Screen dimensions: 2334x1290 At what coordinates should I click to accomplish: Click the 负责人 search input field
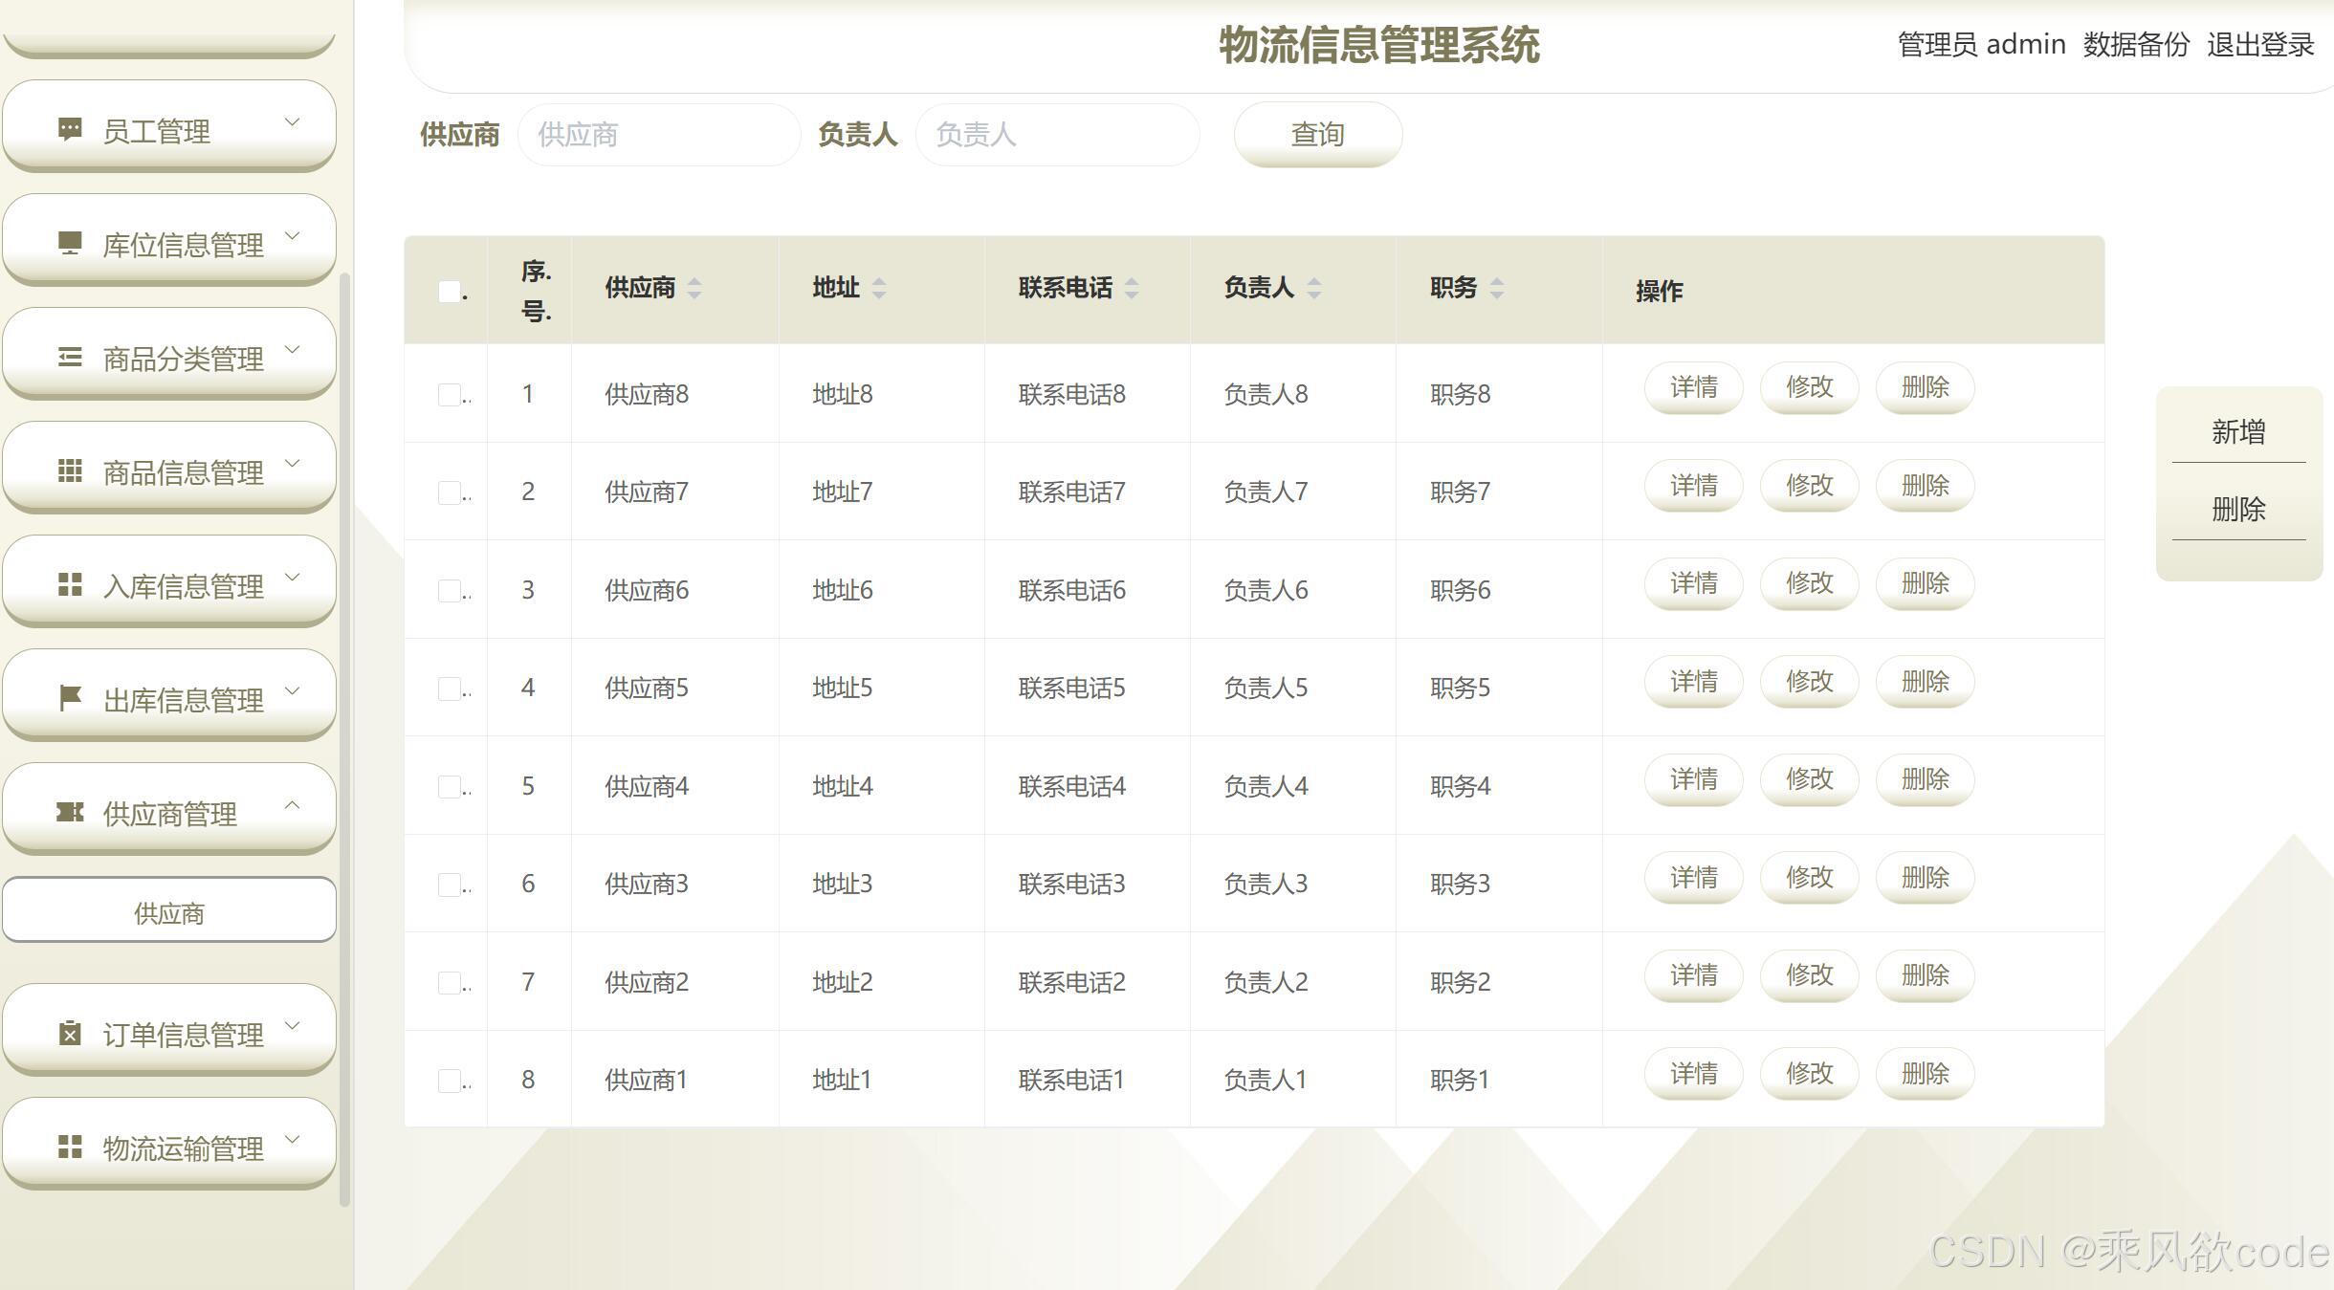1056,135
